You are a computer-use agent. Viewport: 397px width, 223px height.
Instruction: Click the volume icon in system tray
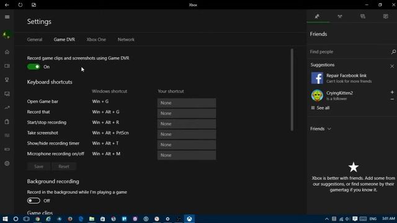(347, 219)
